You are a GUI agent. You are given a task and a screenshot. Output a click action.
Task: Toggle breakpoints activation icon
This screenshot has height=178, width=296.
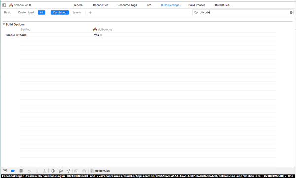(x=13, y=171)
